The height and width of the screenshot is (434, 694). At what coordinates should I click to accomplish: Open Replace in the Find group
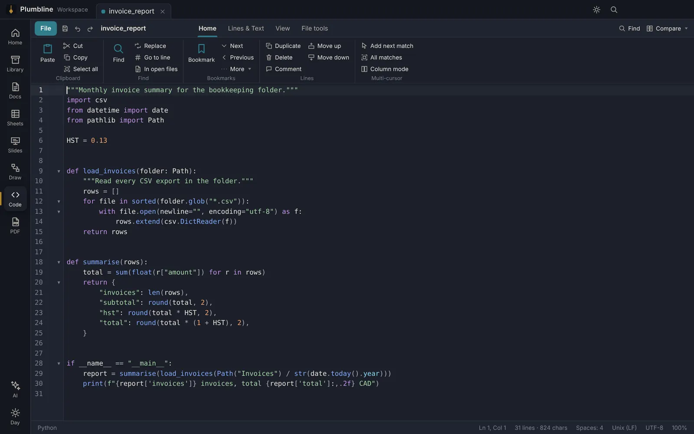click(x=150, y=46)
